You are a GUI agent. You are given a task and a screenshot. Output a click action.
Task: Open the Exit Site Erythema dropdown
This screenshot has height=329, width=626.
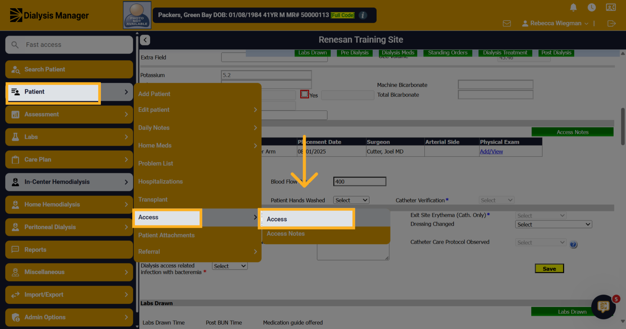[541, 216]
